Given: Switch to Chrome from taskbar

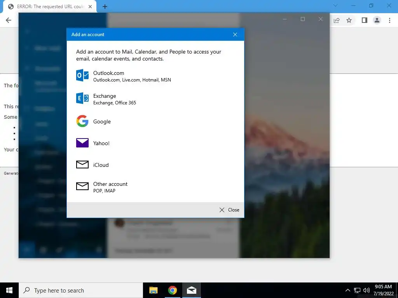Looking at the screenshot, I should [172, 290].
